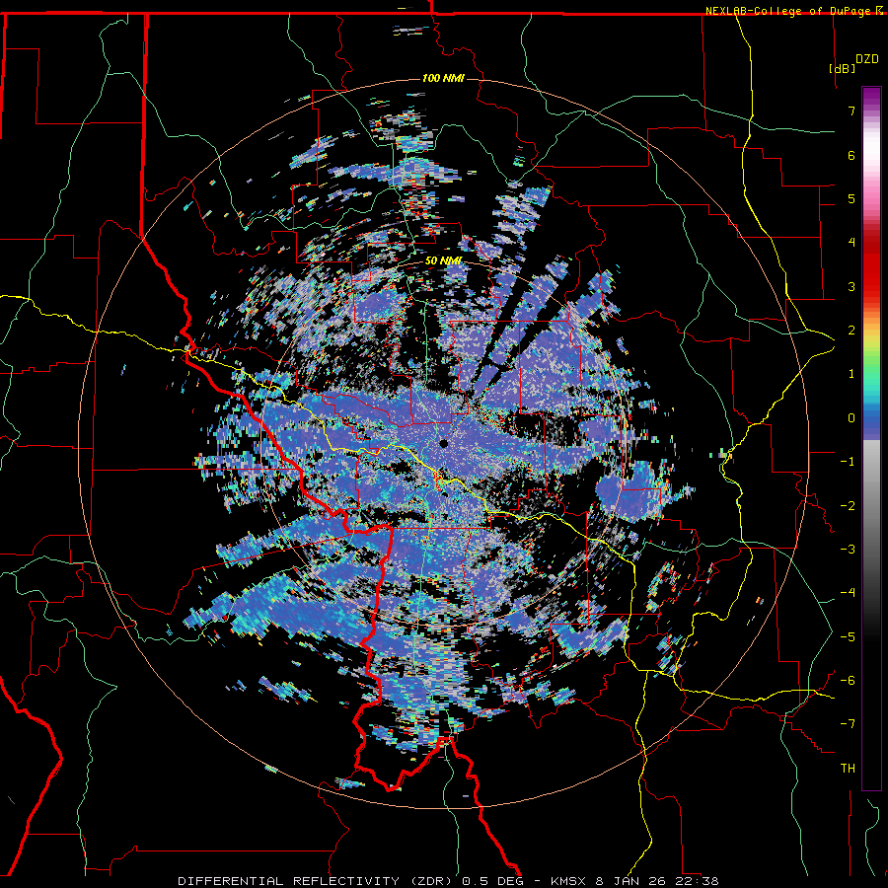Image resolution: width=888 pixels, height=888 pixels.
Task: Click the -1 value on color scale
Action: pos(848,462)
